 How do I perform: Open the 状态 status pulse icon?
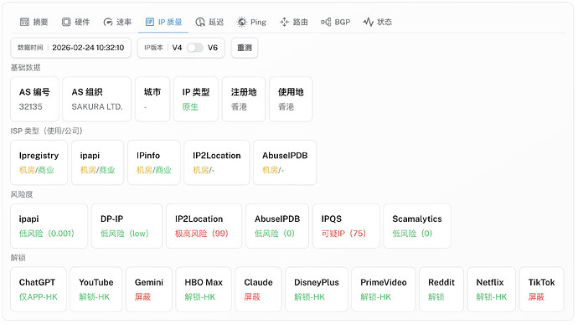point(368,22)
